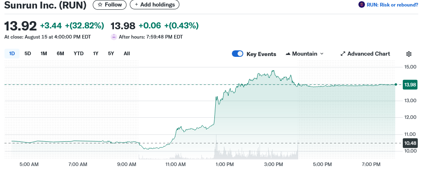The width and height of the screenshot is (428, 175).
Task: Click the green dot at chart line end
Action: (396, 84)
